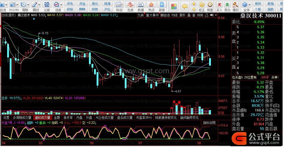Switch to the 市盈率(ttm) tab
This screenshot has height=147, width=284.
click(144, 118)
